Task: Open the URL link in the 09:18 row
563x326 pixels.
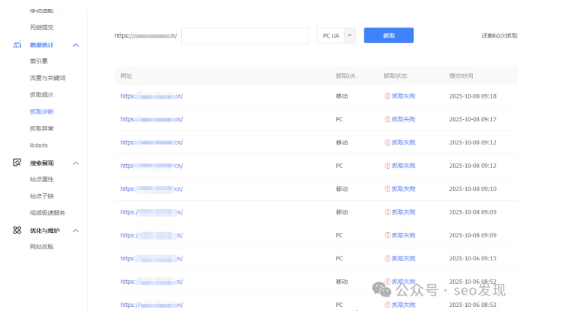Action: [x=151, y=96]
